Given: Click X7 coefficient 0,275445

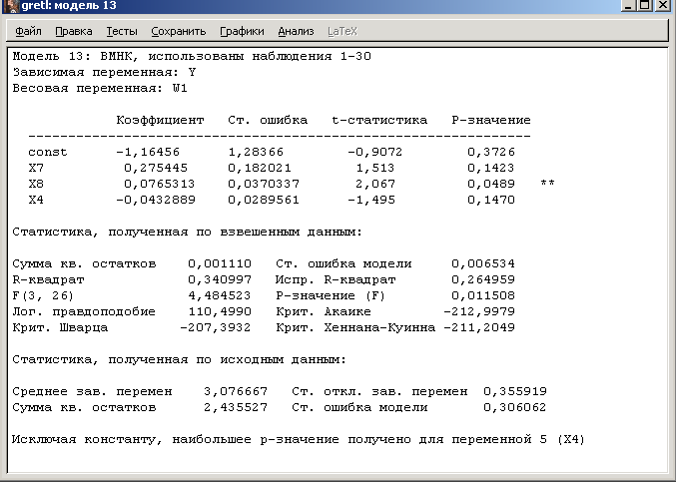Looking at the screenshot, I should pyautogui.click(x=156, y=168).
